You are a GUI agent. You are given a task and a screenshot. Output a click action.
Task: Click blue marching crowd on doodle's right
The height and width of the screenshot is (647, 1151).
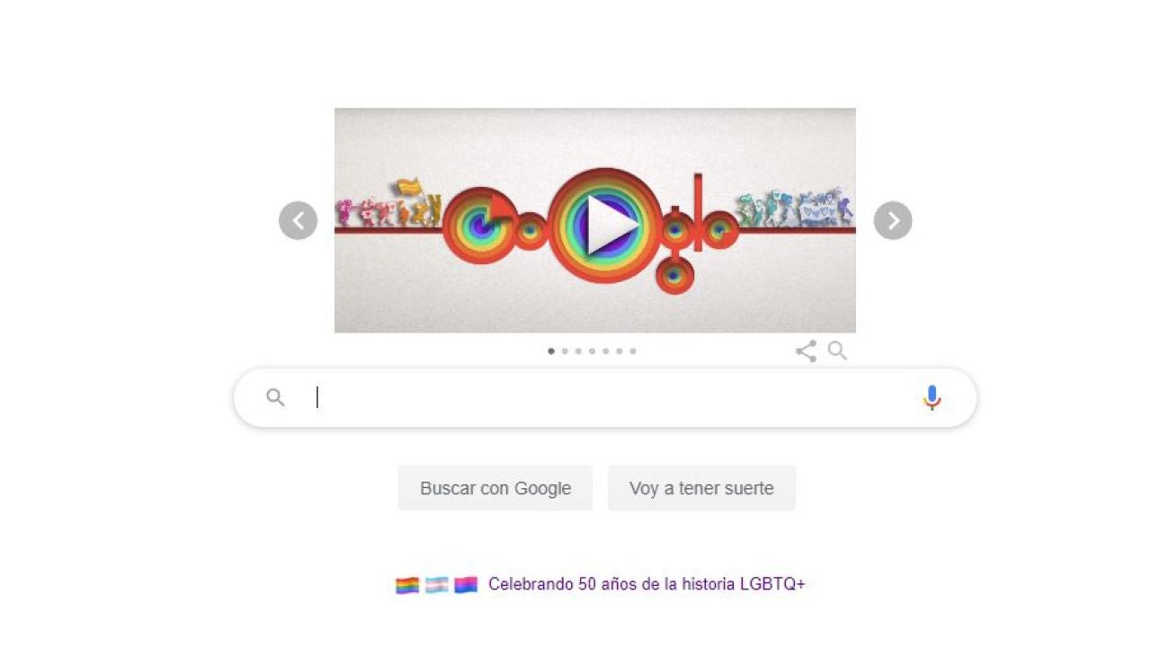(794, 208)
